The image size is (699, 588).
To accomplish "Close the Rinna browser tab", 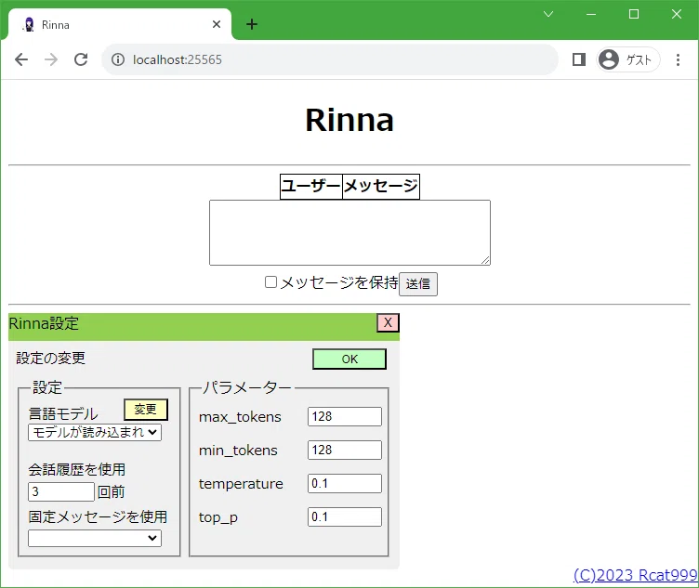I will (217, 24).
